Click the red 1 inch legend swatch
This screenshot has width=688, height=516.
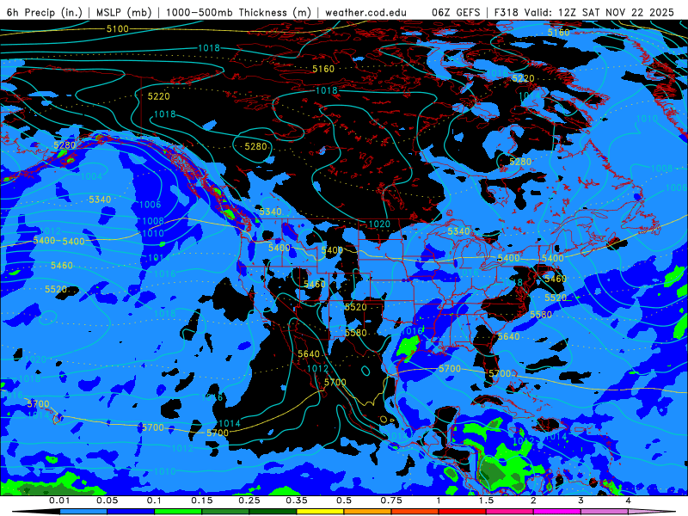point(463,512)
